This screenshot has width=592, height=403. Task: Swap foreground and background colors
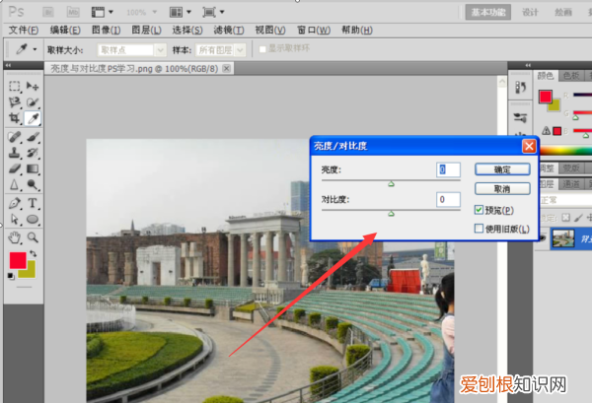coord(34,253)
